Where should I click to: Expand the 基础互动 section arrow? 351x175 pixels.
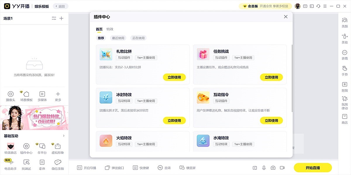point(64,136)
